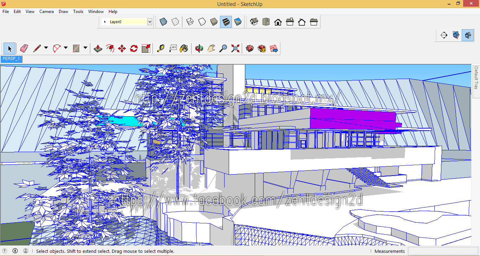Open the Tools menu
This screenshot has height=256, width=480.
(78, 12)
